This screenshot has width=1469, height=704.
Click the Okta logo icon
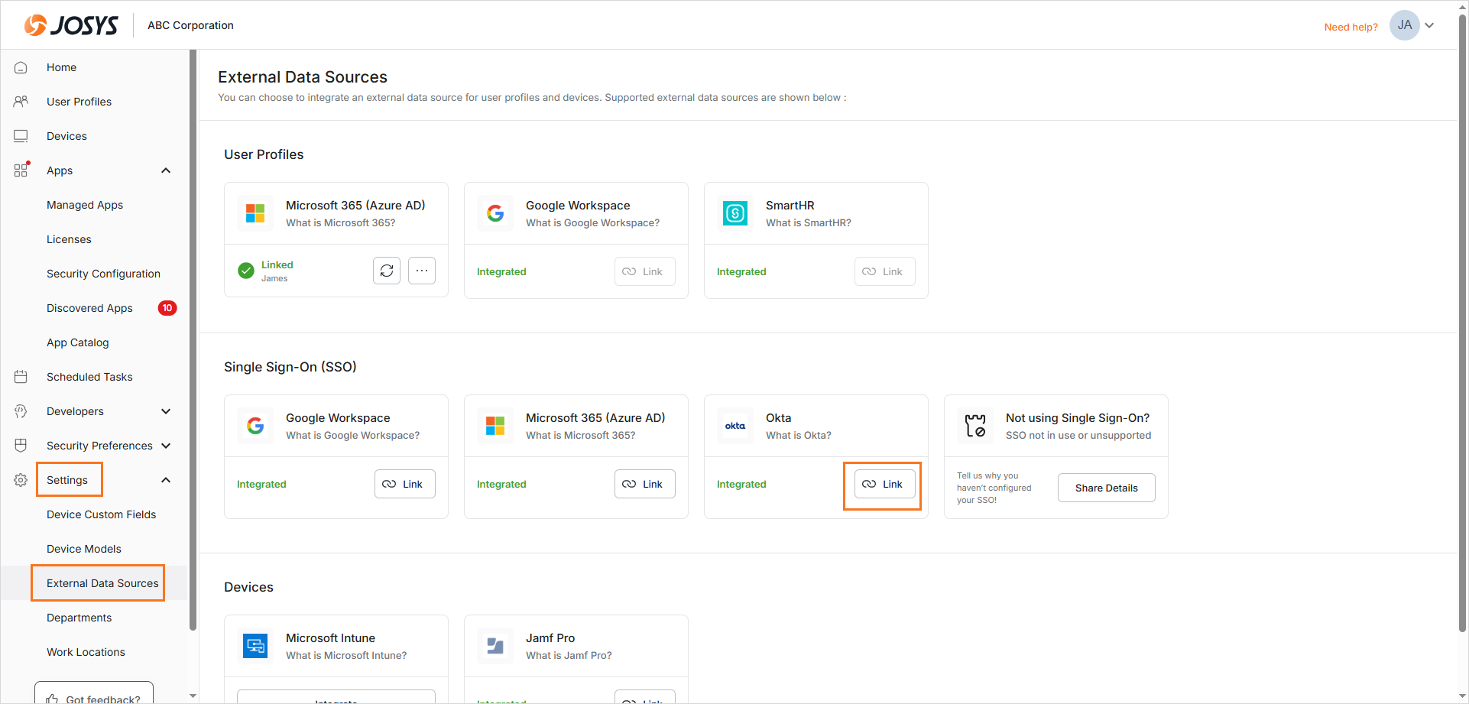735,426
